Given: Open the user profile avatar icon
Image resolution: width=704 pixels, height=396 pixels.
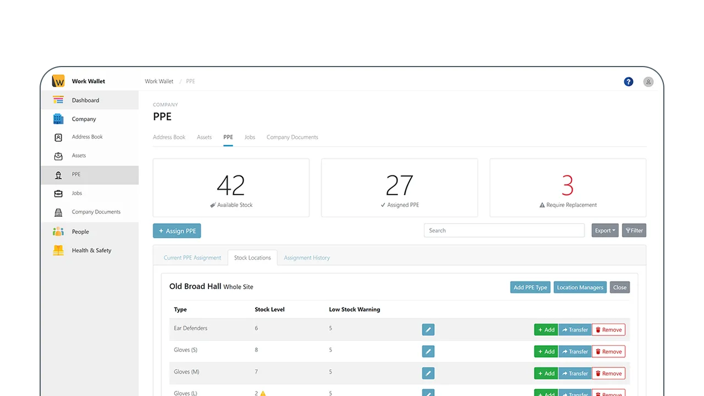Looking at the screenshot, I should [648, 81].
